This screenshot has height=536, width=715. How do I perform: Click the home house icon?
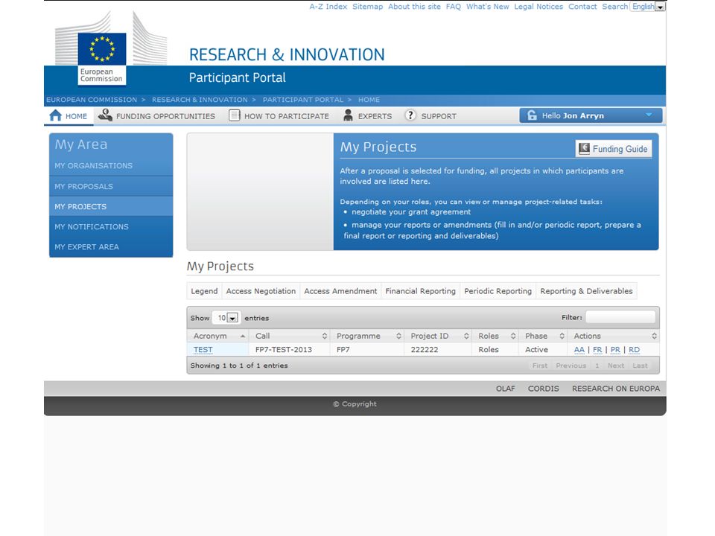[56, 115]
